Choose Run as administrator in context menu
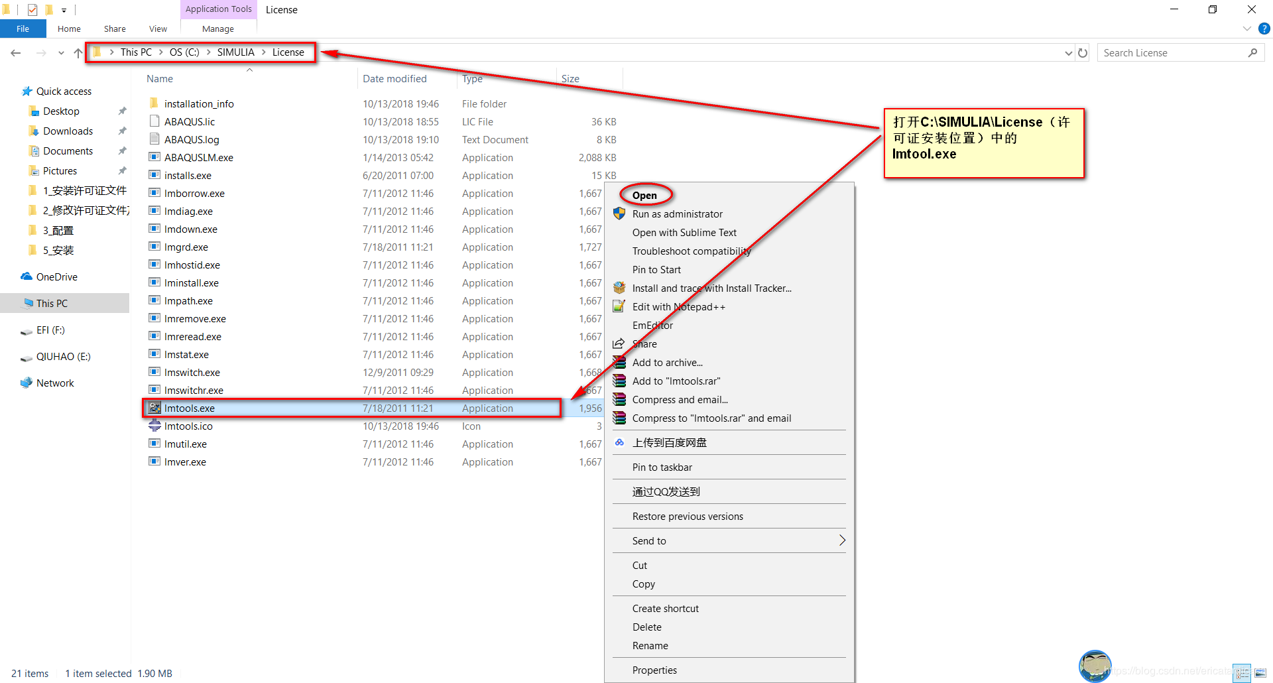This screenshot has height=683, width=1273. point(677,214)
